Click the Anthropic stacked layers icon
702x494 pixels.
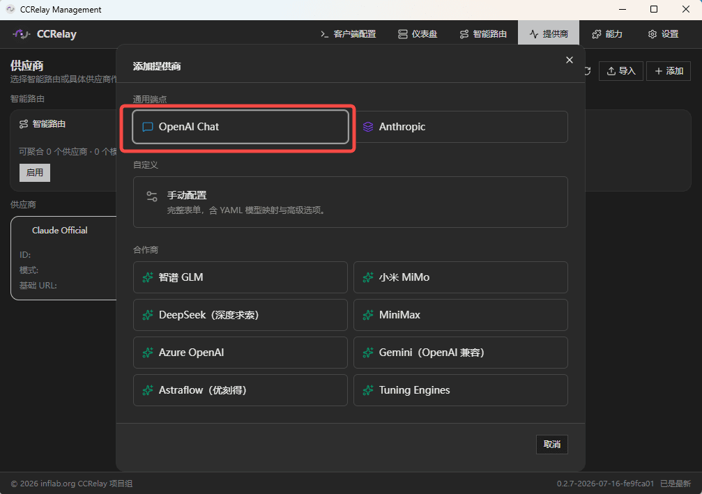[x=368, y=127]
